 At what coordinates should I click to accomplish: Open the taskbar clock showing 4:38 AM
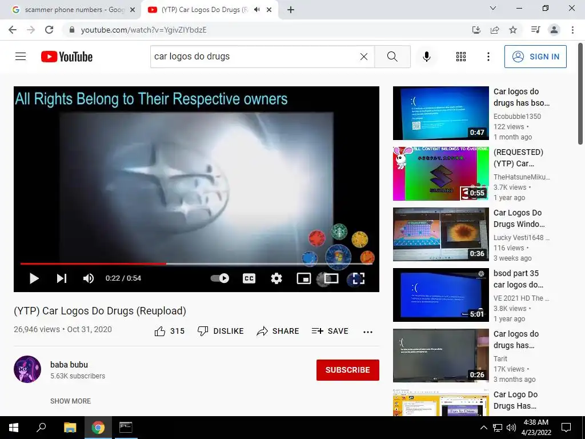[x=536, y=428]
